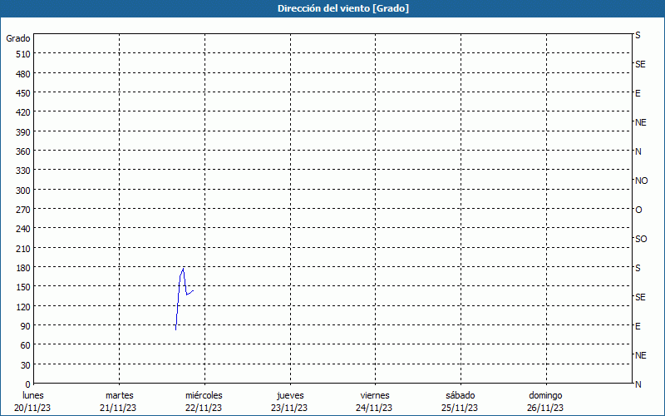Select the 30 y-axis tick label

tap(26, 365)
